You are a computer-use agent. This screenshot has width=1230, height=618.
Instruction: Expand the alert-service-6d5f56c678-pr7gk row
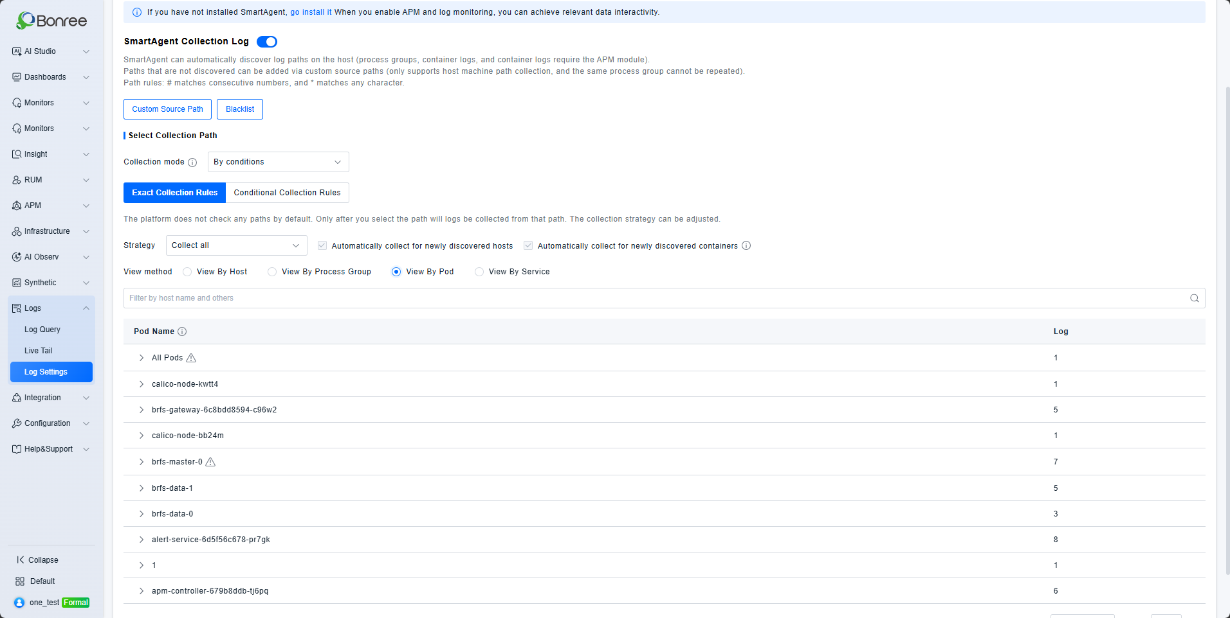coord(142,540)
